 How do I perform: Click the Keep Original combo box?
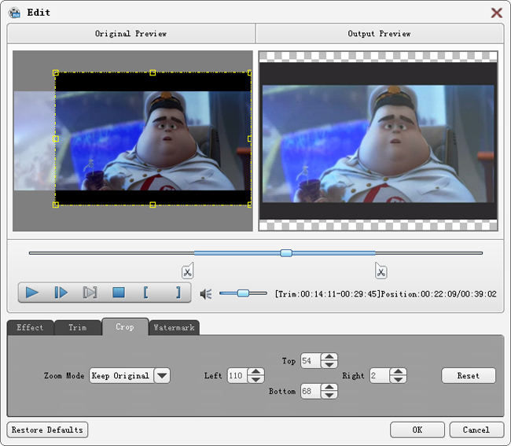click(x=130, y=375)
